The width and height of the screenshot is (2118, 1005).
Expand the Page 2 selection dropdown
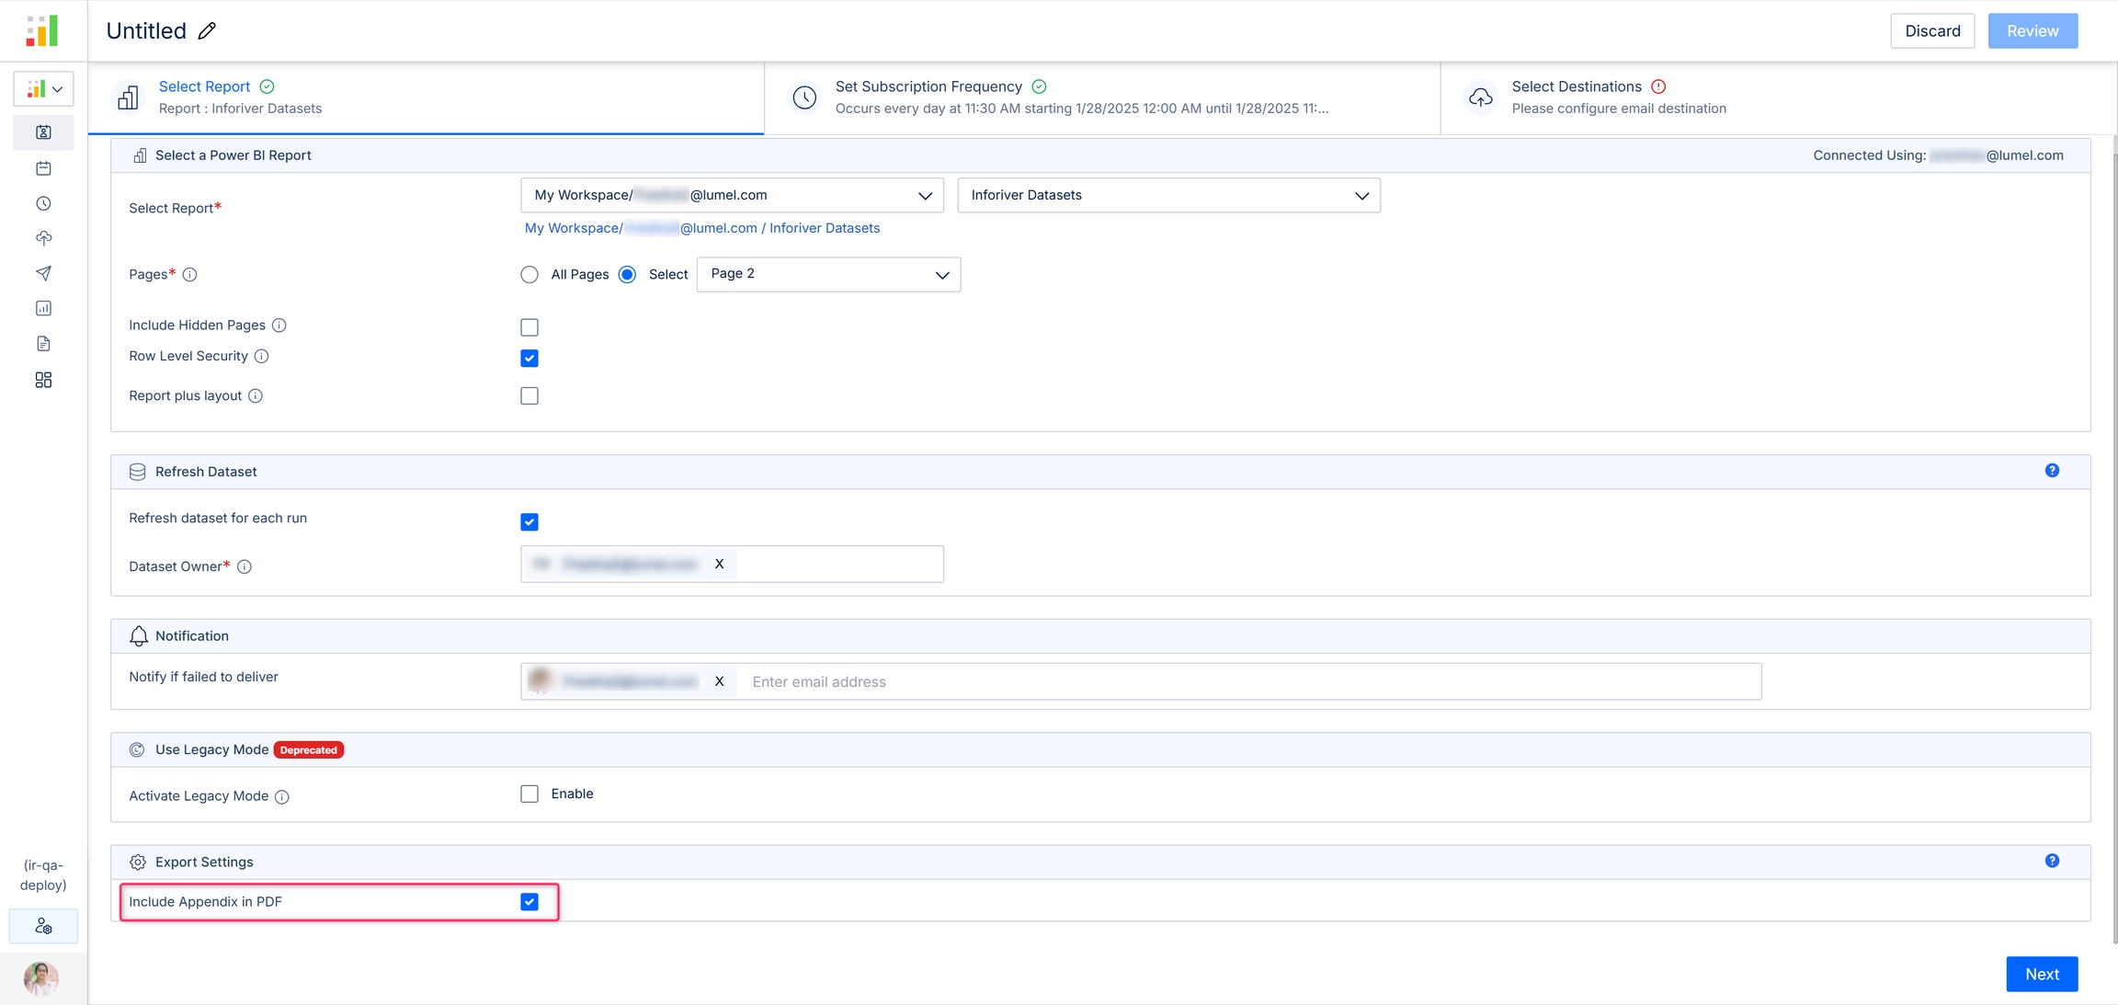coord(828,275)
